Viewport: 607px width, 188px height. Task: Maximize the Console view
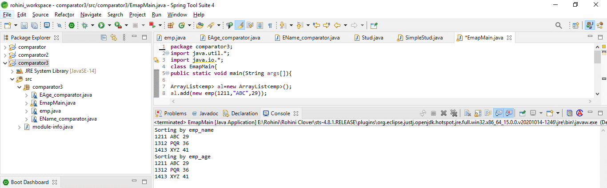pyautogui.click(x=599, y=113)
